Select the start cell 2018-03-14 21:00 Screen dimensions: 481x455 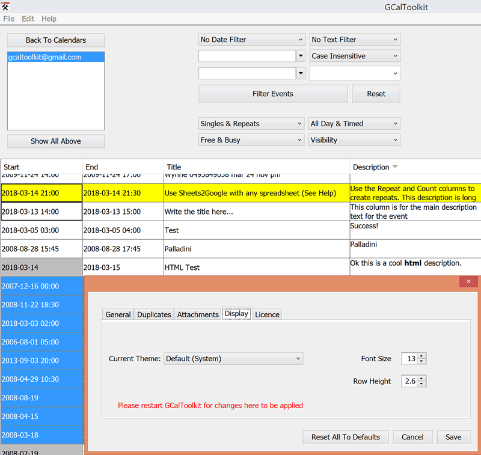41,193
